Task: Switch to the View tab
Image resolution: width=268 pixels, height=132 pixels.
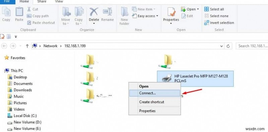Action: (x=59, y=2)
